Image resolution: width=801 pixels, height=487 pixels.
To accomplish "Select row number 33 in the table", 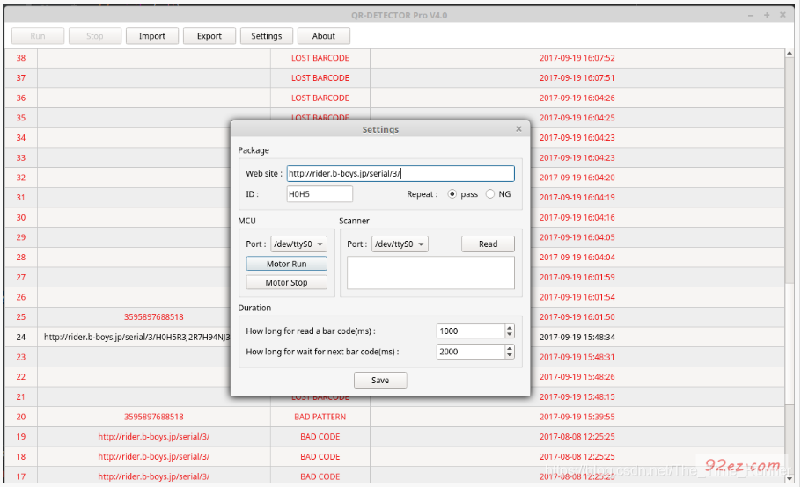I will [21, 157].
